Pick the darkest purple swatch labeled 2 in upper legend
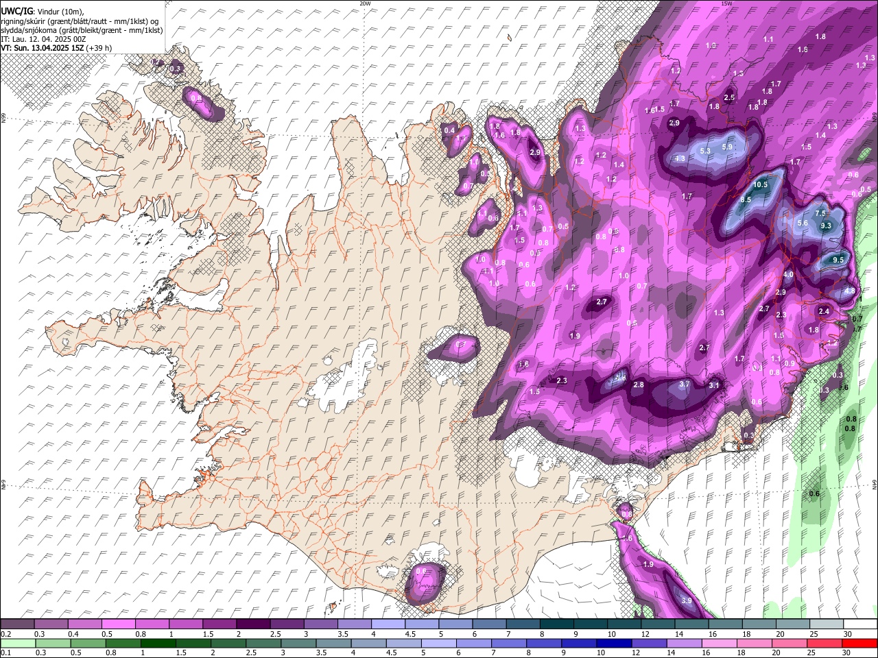Viewport: 878px width, 658px height. point(252,624)
